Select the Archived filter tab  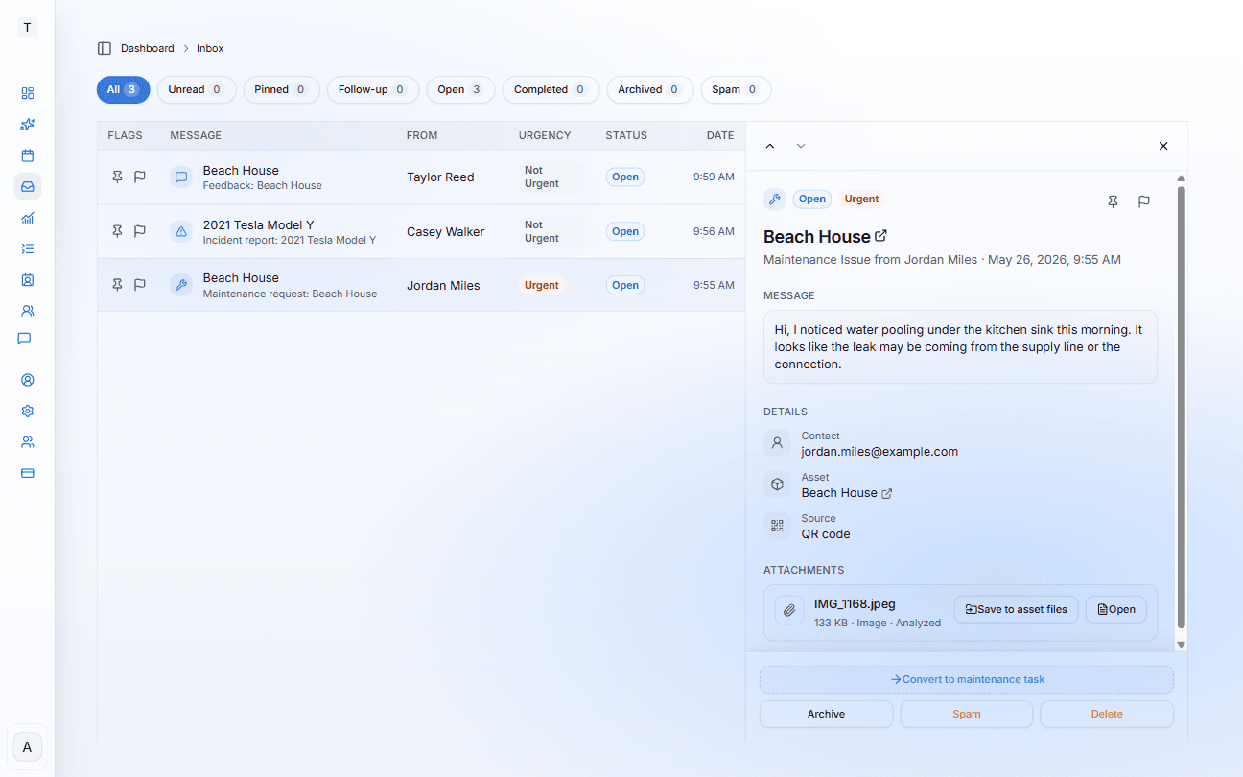[x=650, y=89]
